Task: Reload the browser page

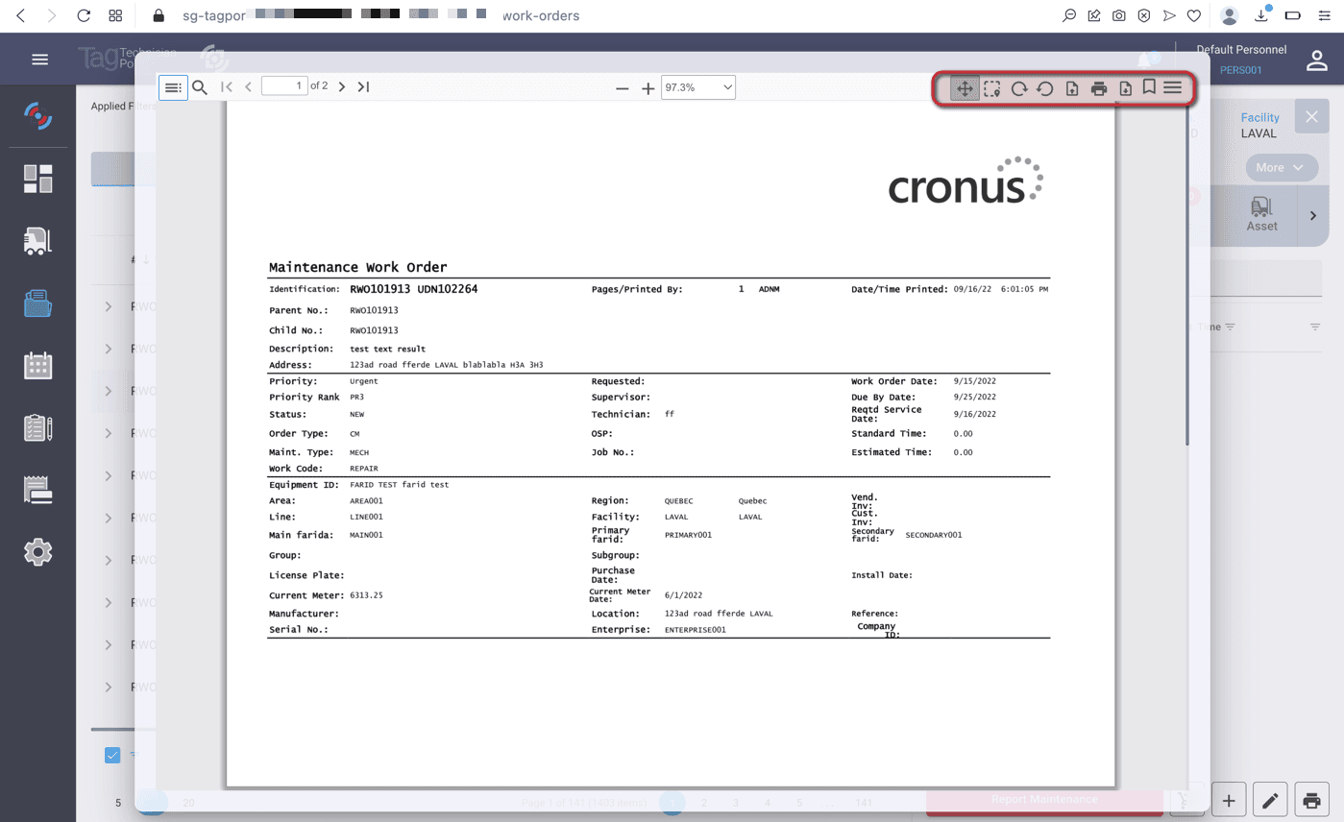Action: (x=84, y=15)
